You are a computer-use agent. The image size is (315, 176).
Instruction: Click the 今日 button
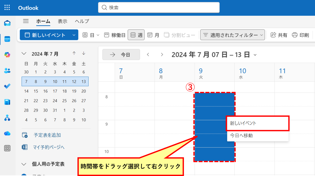coord(121,55)
